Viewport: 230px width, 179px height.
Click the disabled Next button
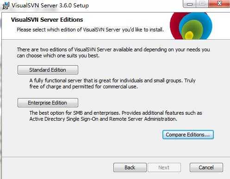pos(164,167)
